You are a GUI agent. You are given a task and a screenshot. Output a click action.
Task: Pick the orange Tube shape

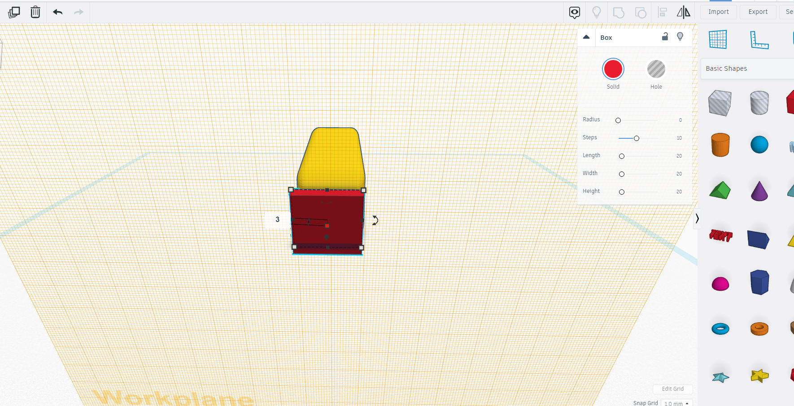tap(759, 329)
